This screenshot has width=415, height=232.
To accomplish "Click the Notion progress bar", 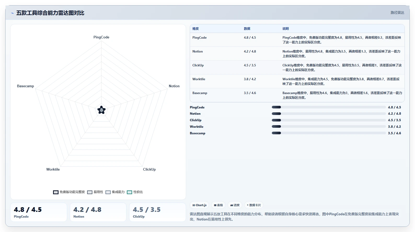I will [329, 114].
